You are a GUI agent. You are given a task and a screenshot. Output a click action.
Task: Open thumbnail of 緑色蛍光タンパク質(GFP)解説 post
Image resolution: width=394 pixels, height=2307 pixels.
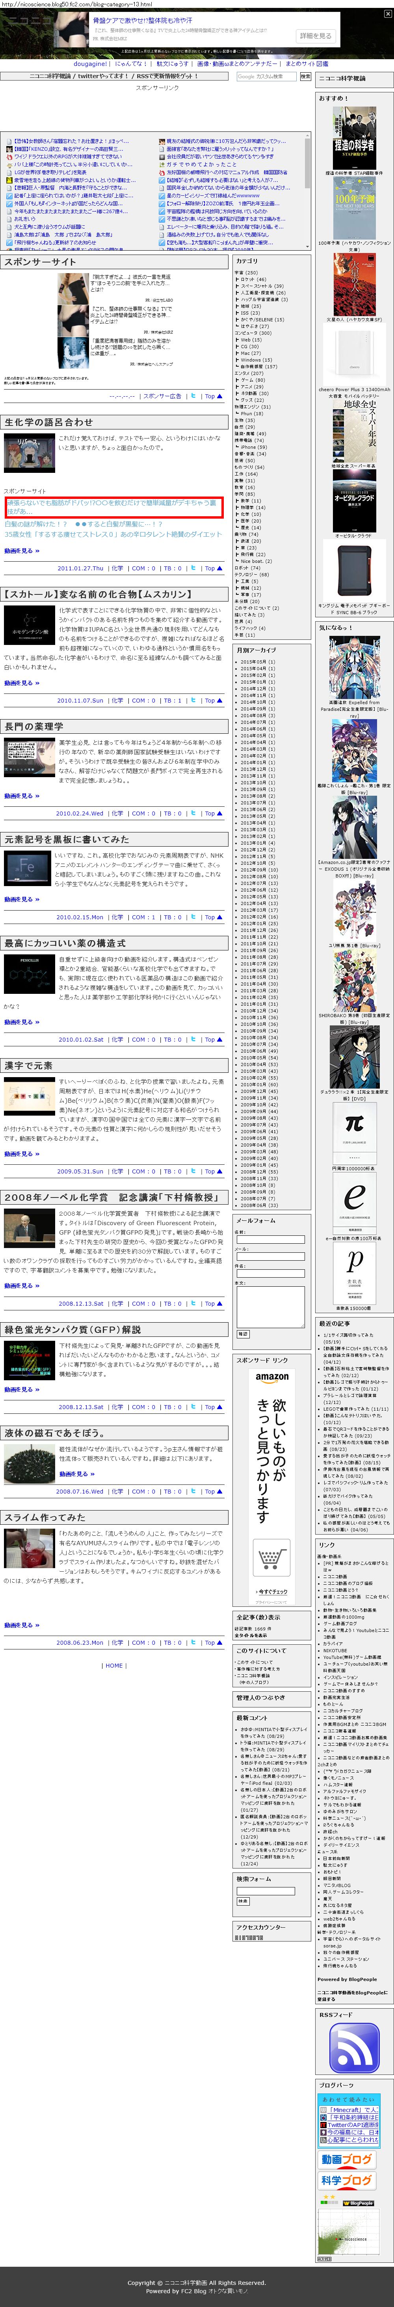pos(29,1361)
